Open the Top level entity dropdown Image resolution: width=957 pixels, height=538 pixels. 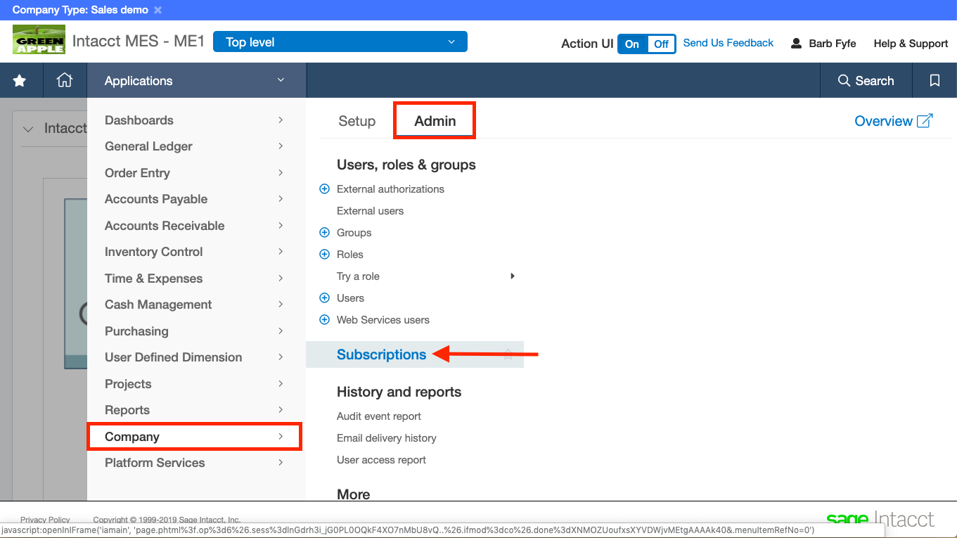click(x=340, y=42)
